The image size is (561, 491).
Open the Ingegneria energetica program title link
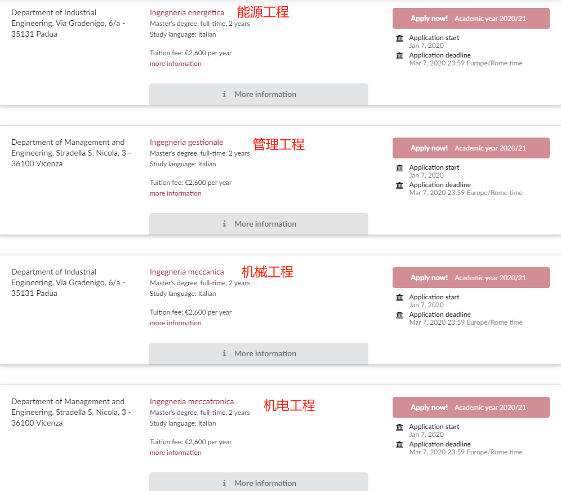click(x=186, y=12)
